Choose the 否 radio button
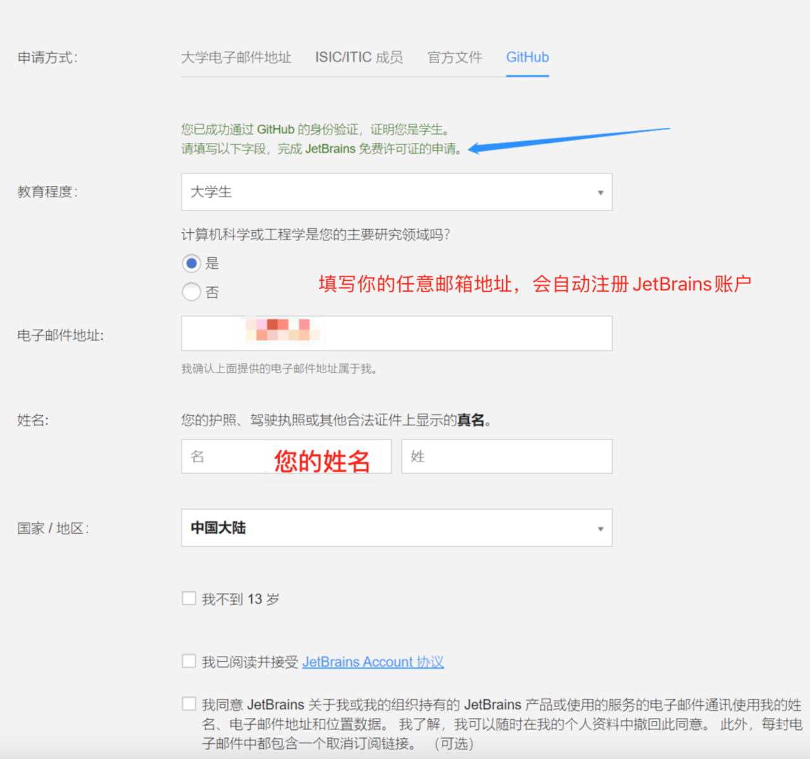 191,292
